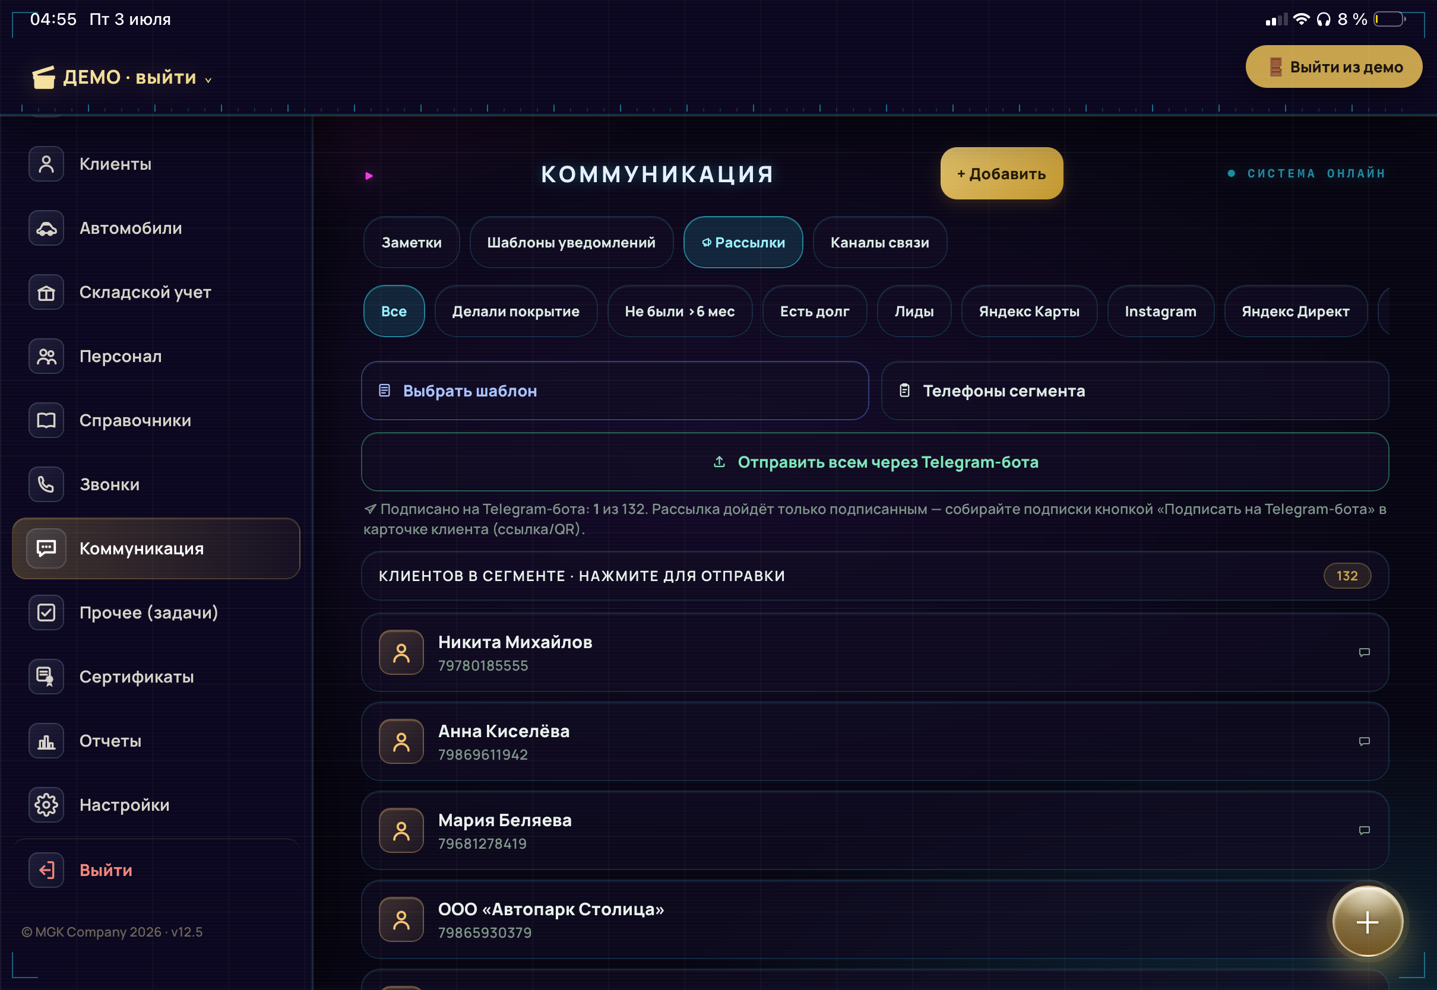The width and height of the screenshot is (1437, 990).
Task: Click avatar icon of Никита Михайлов
Action: pos(401,652)
